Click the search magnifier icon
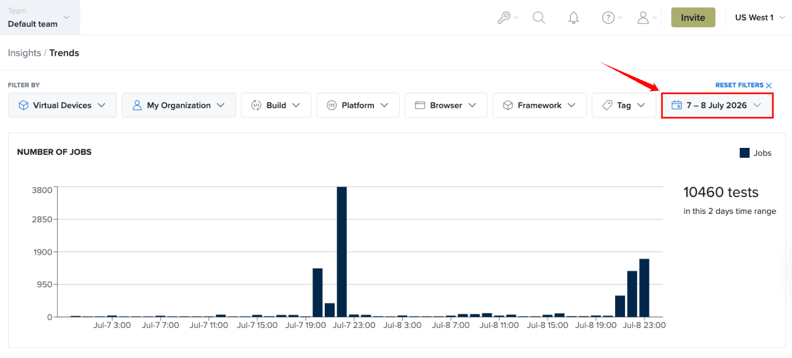The width and height of the screenshot is (792, 358). click(x=539, y=18)
